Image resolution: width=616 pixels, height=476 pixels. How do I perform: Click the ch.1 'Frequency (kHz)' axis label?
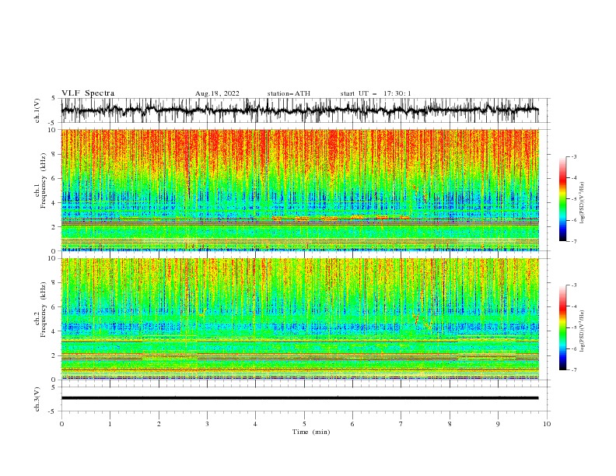(44, 180)
